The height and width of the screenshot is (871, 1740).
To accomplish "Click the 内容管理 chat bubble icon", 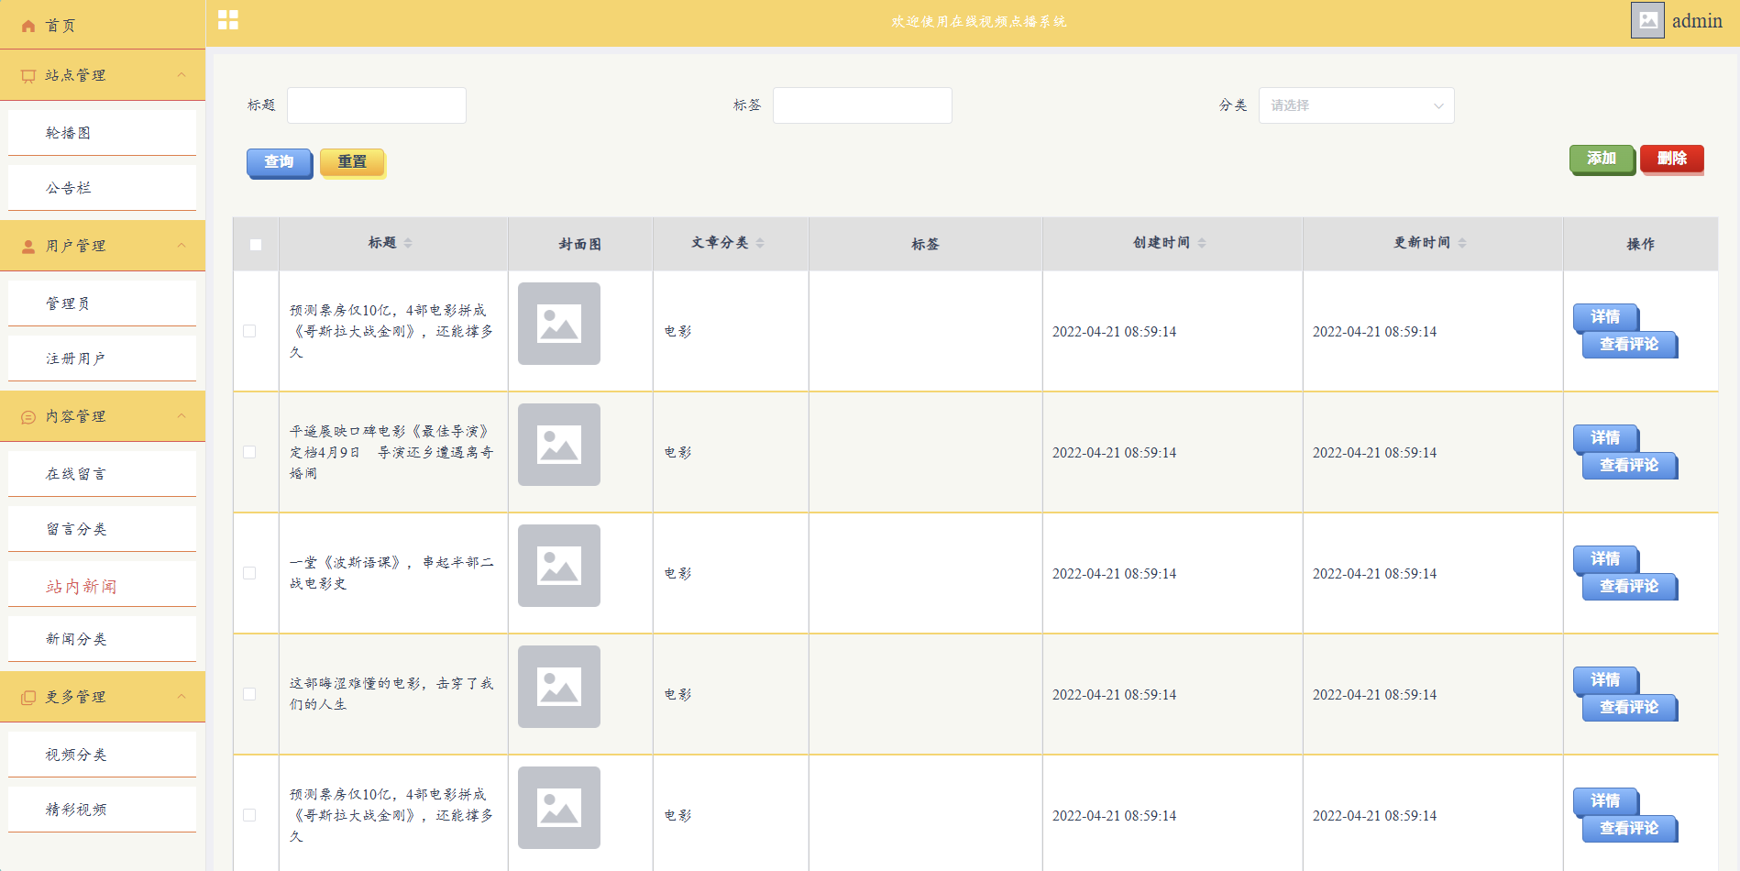I will (28, 417).
